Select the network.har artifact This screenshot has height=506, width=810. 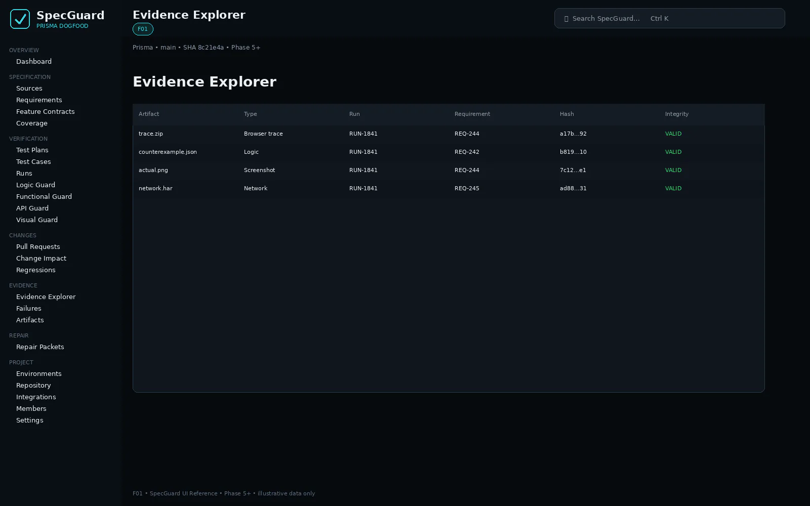(x=155, y=188)
